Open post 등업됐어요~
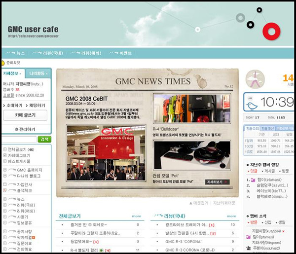 tap(81, 242)
